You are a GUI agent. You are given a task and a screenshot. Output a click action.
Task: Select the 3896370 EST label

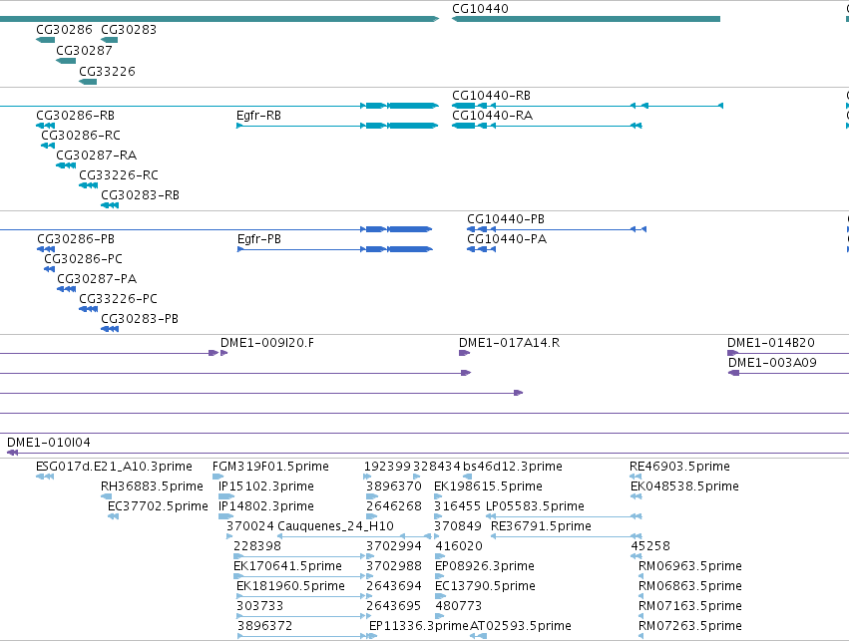394,486
